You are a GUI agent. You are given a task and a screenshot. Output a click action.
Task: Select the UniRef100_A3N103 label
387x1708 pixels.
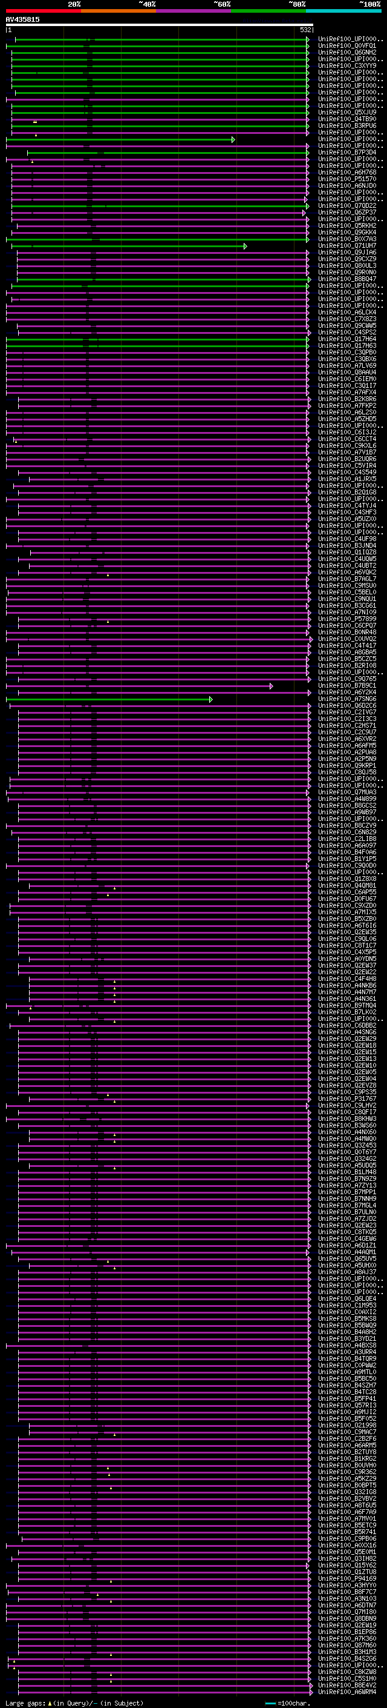347,1598
